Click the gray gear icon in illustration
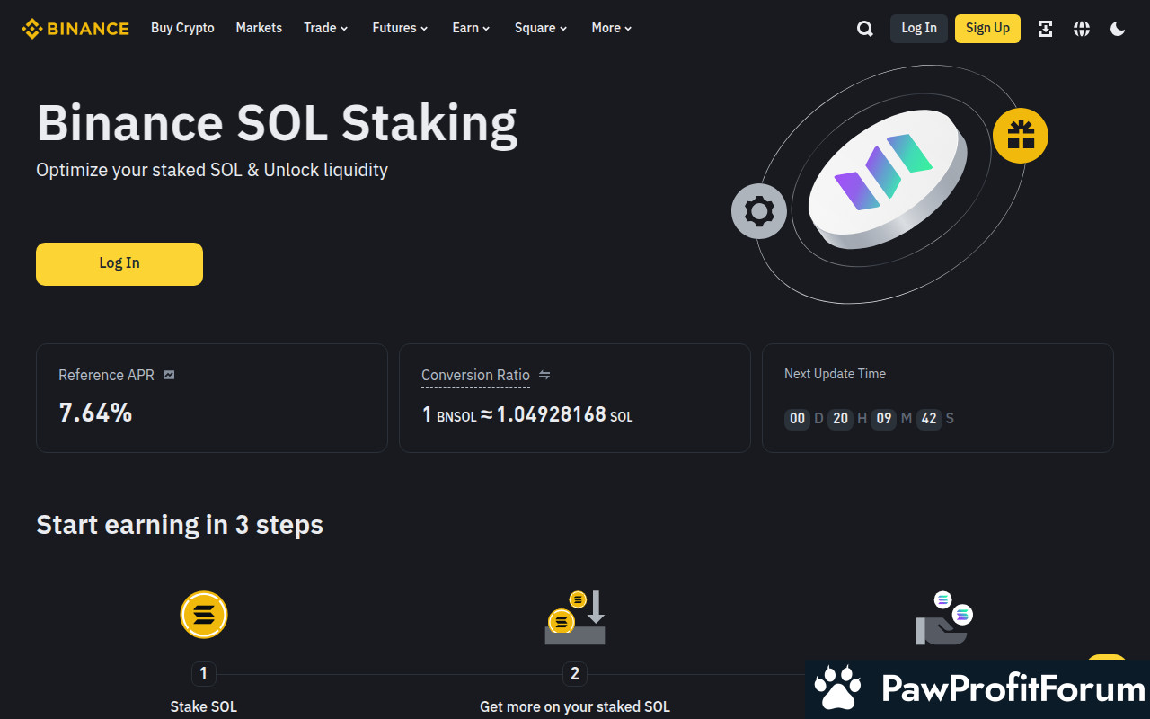Viewport: 1150px width, 719px height. pos(759,211)
